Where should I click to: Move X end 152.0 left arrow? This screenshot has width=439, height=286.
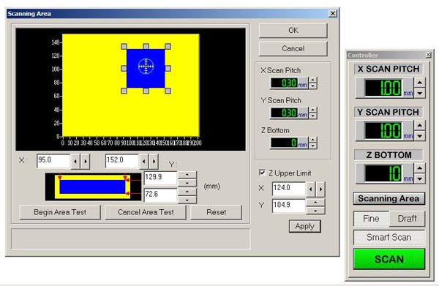[143, 162]
